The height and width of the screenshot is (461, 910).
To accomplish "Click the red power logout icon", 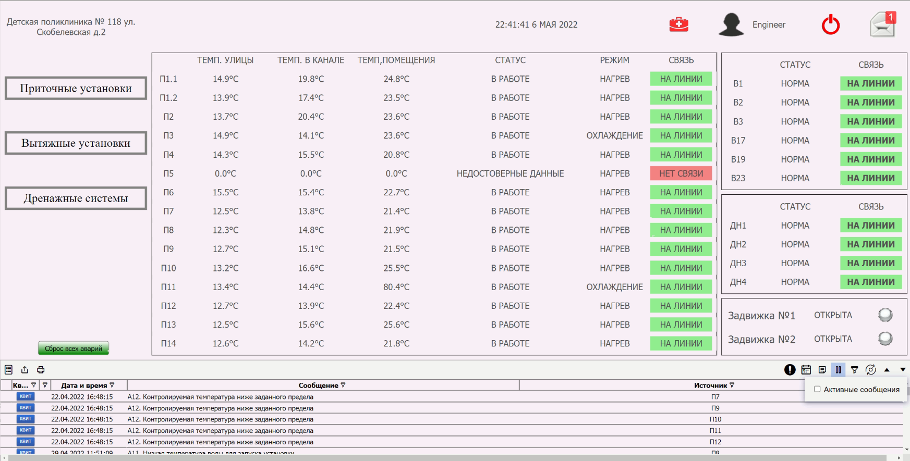I will click(x=831, y=24).
